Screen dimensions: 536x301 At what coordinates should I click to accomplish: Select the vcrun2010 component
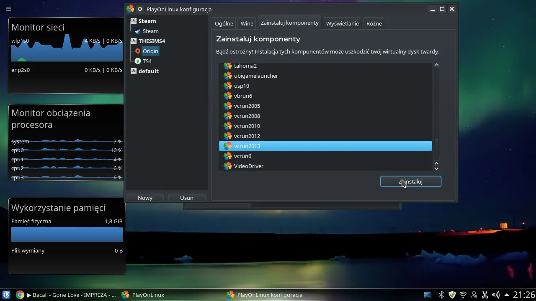[x=325, y=126]
